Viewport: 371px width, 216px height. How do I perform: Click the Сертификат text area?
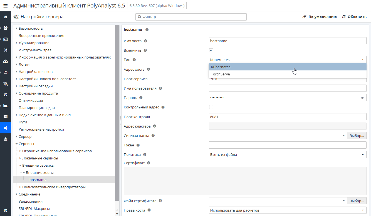[245, 181]
